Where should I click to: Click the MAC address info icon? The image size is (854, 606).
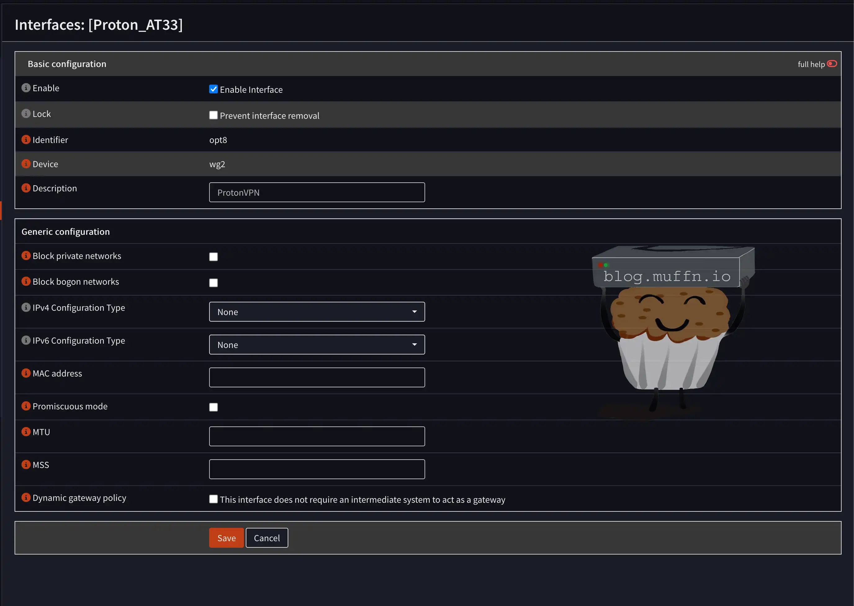[26, 373]
